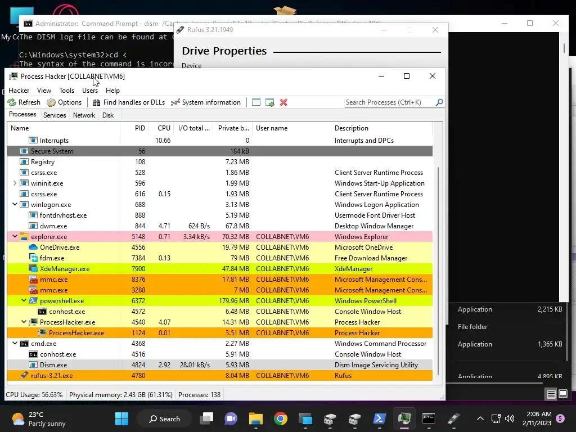Collapse the winlogon.exe tree node
This screenshot has height=432, width=576.
pyautogui.click(x=15, y=204)
